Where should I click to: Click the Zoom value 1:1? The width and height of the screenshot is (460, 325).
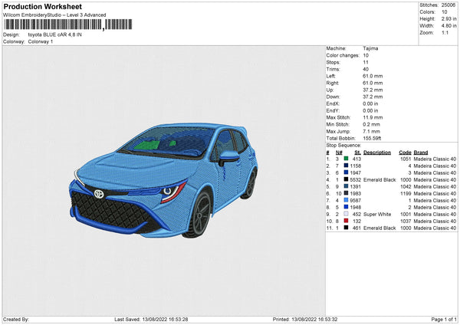[445, 32]
